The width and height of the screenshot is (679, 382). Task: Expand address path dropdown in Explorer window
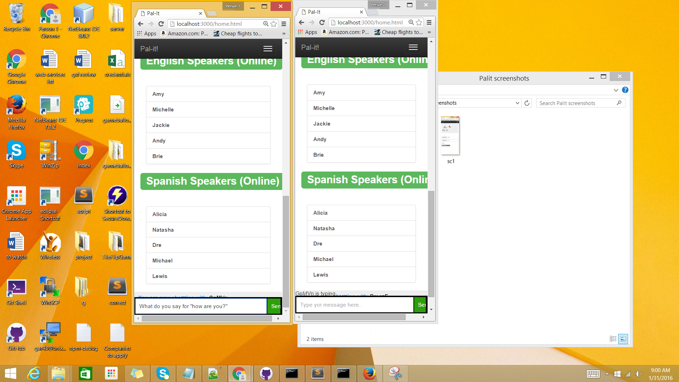coord(517,103)
